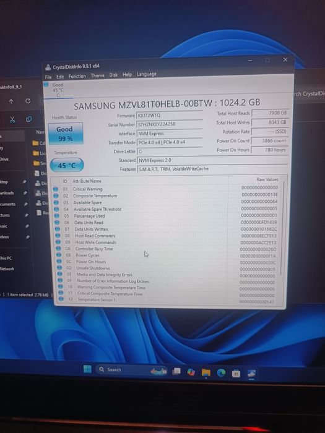Click pin icon next to Downloads
Screen dimensions: 325x433
click(x=25, y=193)
